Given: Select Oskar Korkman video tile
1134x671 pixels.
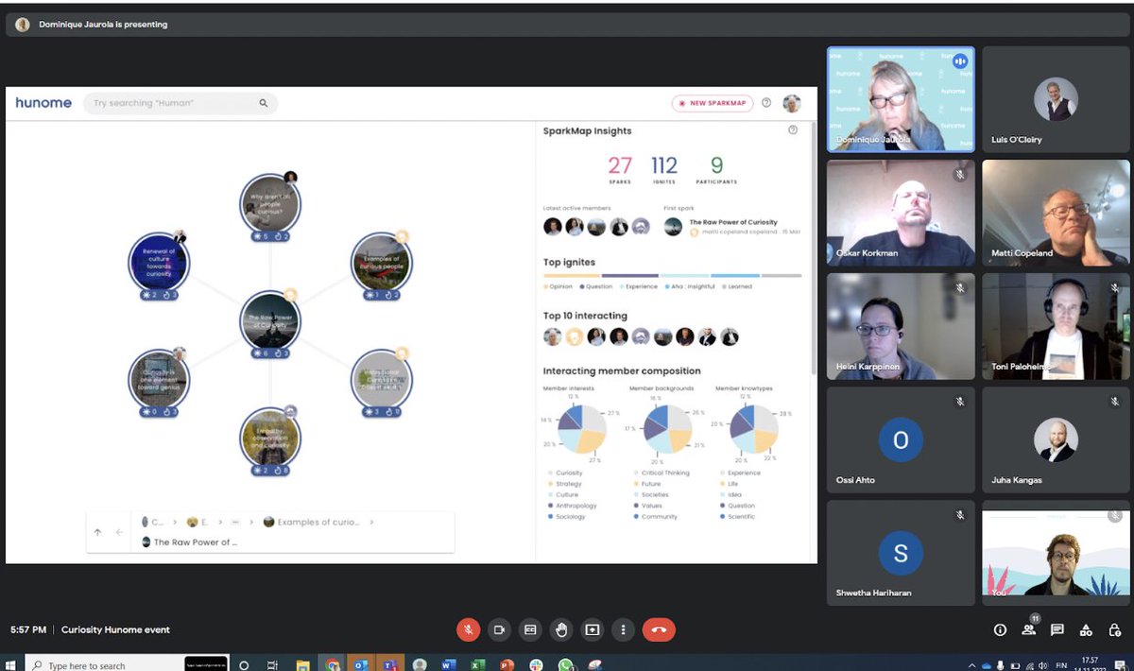Looking at the screenshot, I should [901, 213].
